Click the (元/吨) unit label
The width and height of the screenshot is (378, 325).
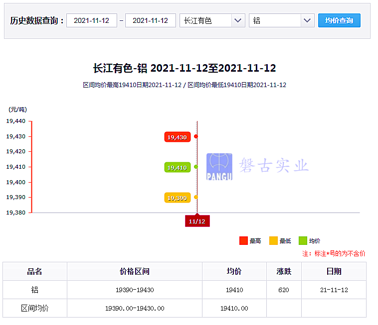[17, 109]
